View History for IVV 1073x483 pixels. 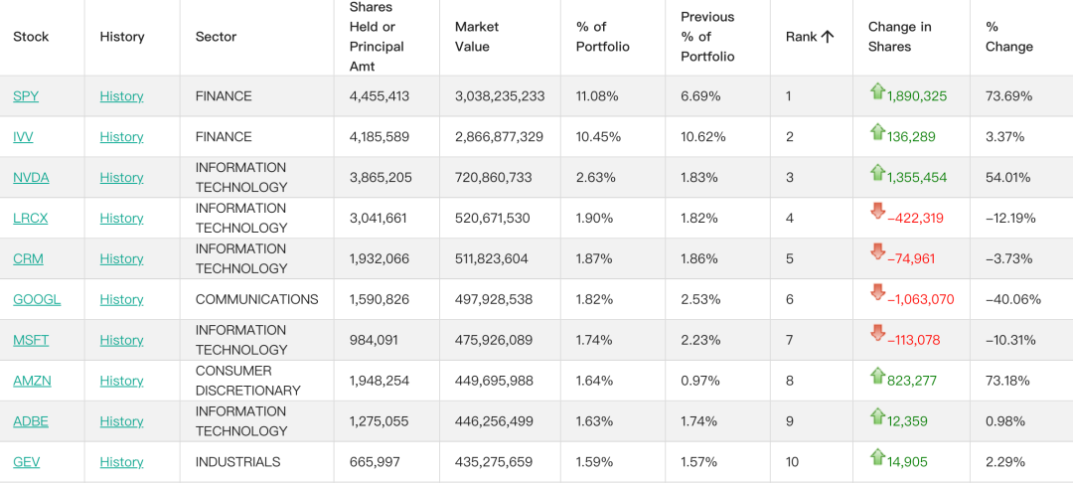coord(121,137)
